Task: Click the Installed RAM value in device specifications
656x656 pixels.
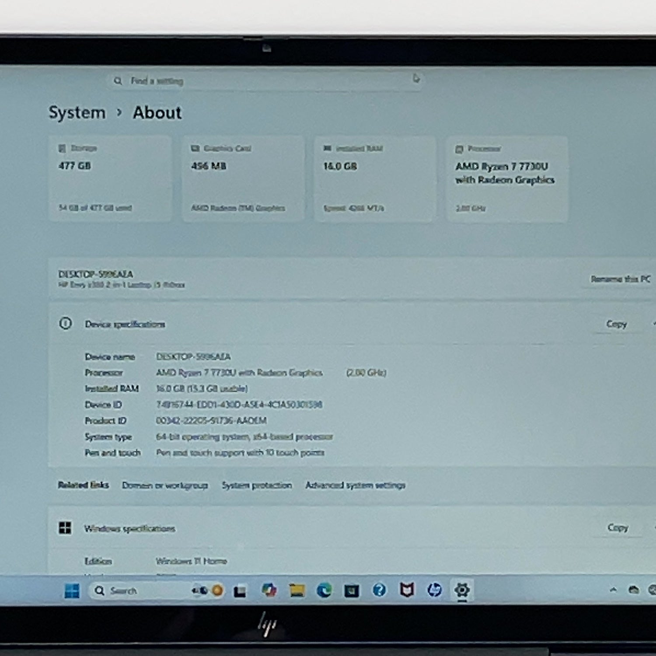Action: tap(202, 389)
